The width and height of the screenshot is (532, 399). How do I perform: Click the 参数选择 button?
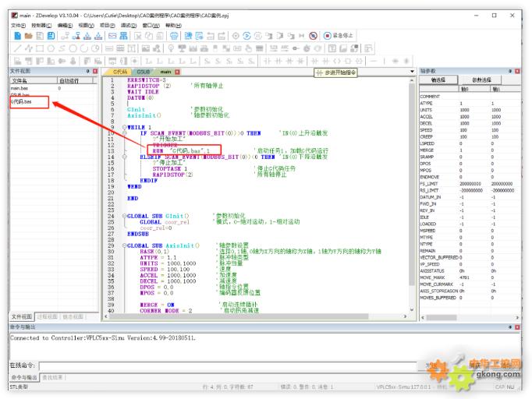(x=482, y=80)
